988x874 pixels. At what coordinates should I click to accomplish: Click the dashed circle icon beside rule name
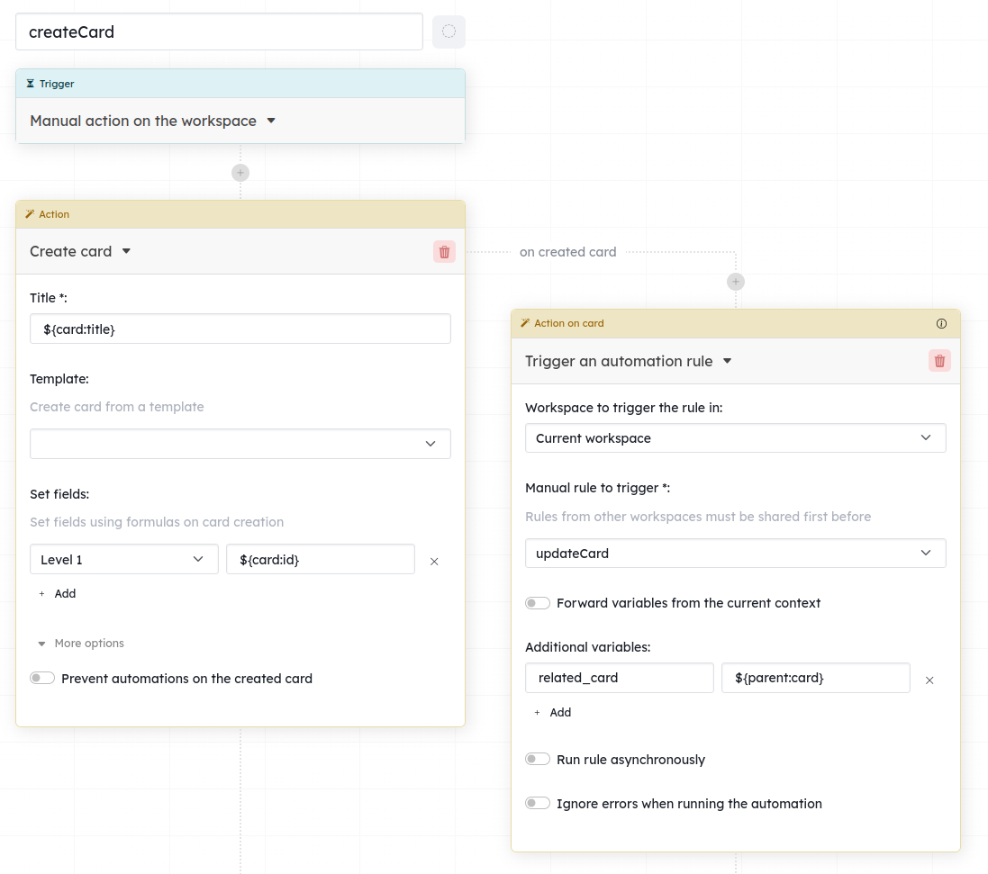click(x=449, y=32)
